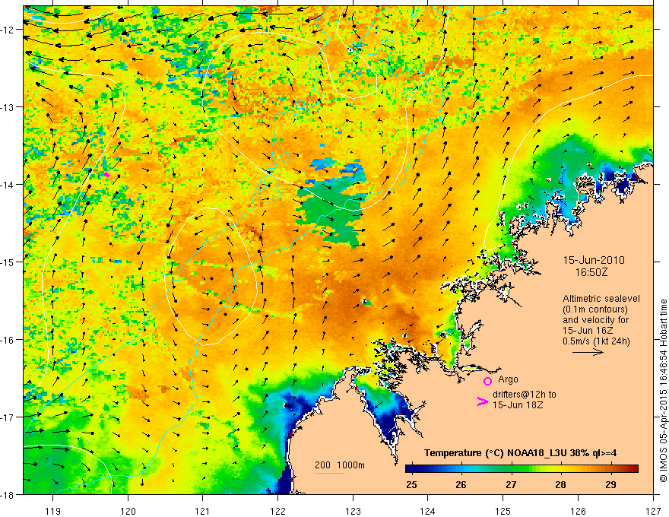669x517 pixels.
Task: Click the latitude axis label '-17'
Action: point(8,417)
